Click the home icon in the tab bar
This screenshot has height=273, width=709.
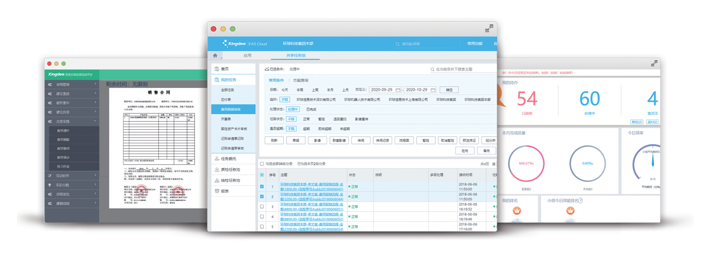tap(215, 55)
